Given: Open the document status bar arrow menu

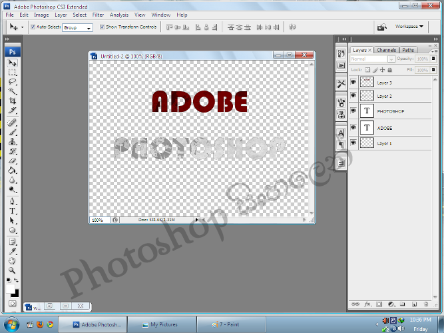Looking at the screenshot, I should (197, 220).
